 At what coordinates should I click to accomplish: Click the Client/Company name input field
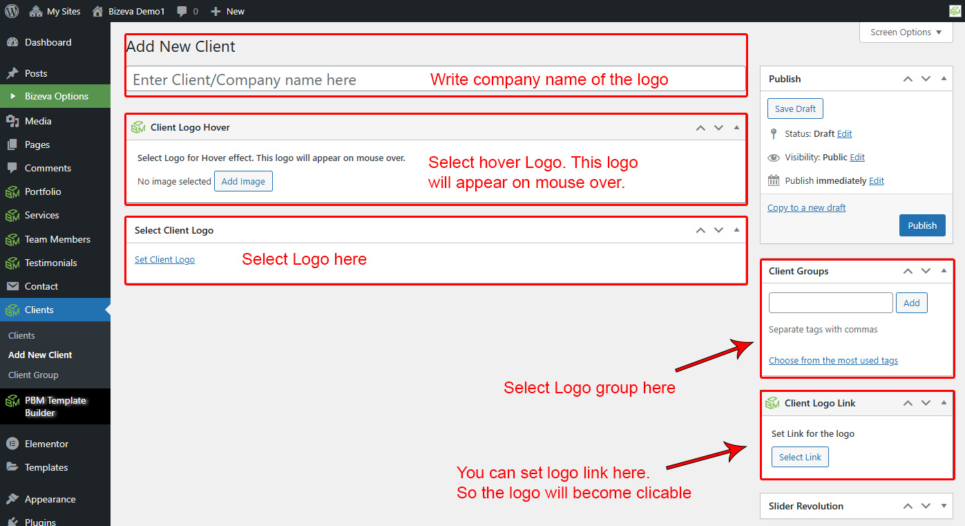[276, 80]
